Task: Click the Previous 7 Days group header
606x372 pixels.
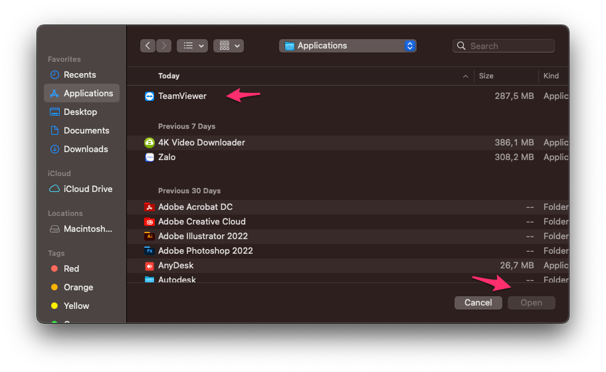Action: [187, 126]
